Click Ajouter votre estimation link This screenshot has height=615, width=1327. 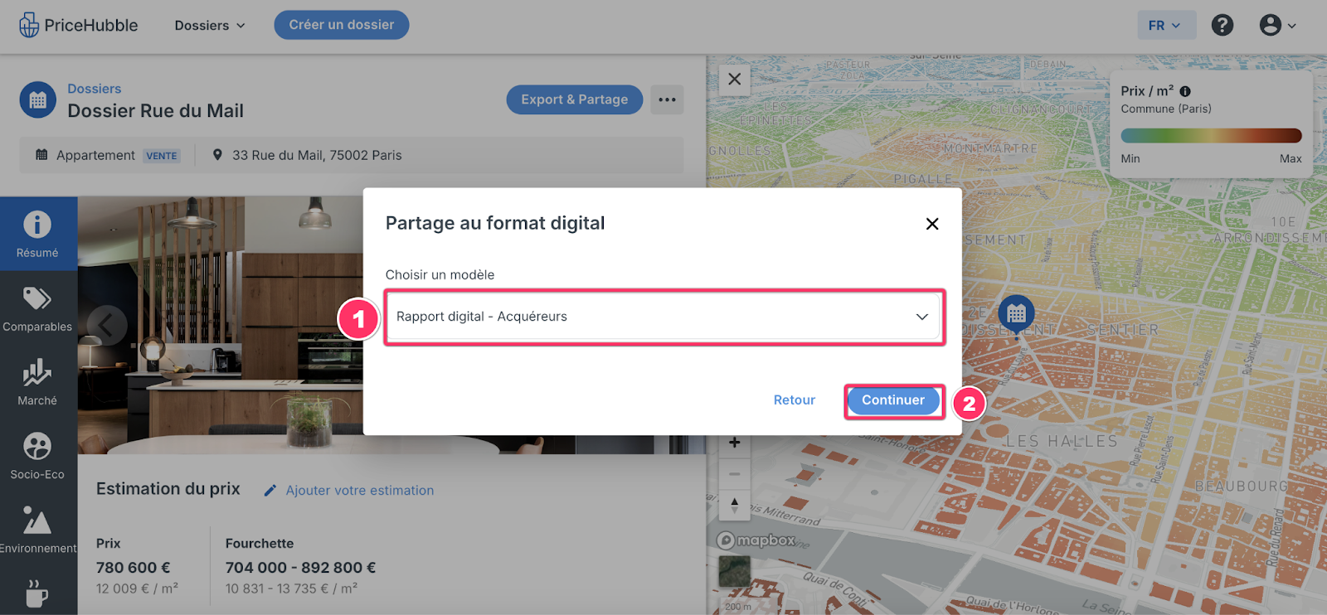pyautogui.click(x=349, y=491)
